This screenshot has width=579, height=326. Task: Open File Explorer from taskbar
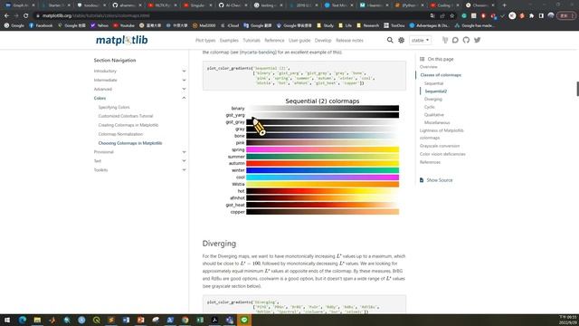(x=37, y=320)
